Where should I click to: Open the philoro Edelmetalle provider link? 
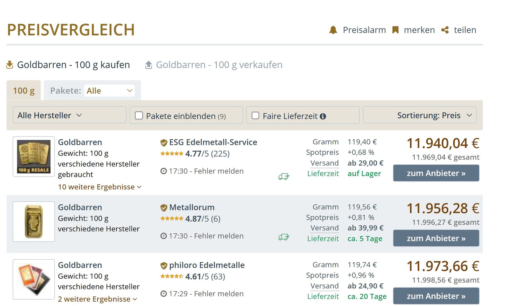pos(207,265)
